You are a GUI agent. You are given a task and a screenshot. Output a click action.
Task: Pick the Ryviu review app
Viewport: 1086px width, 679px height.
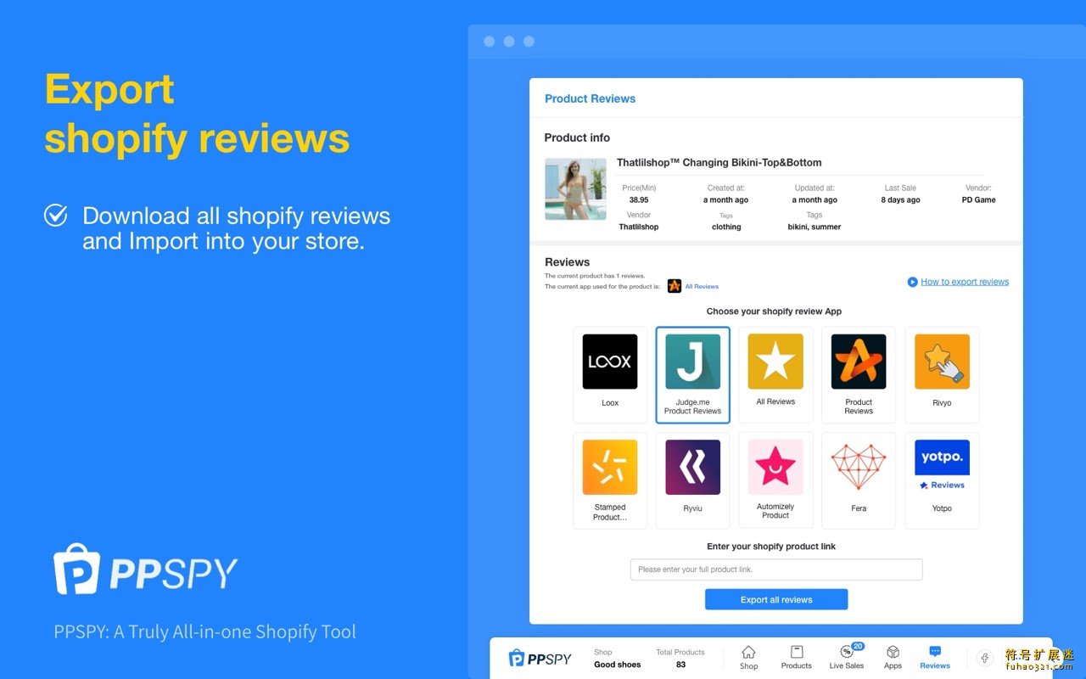(692, 480)
